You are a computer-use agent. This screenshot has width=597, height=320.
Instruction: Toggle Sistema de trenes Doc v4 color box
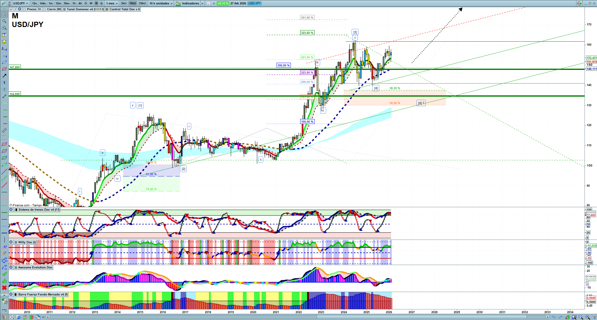click(x=16, y=210)
